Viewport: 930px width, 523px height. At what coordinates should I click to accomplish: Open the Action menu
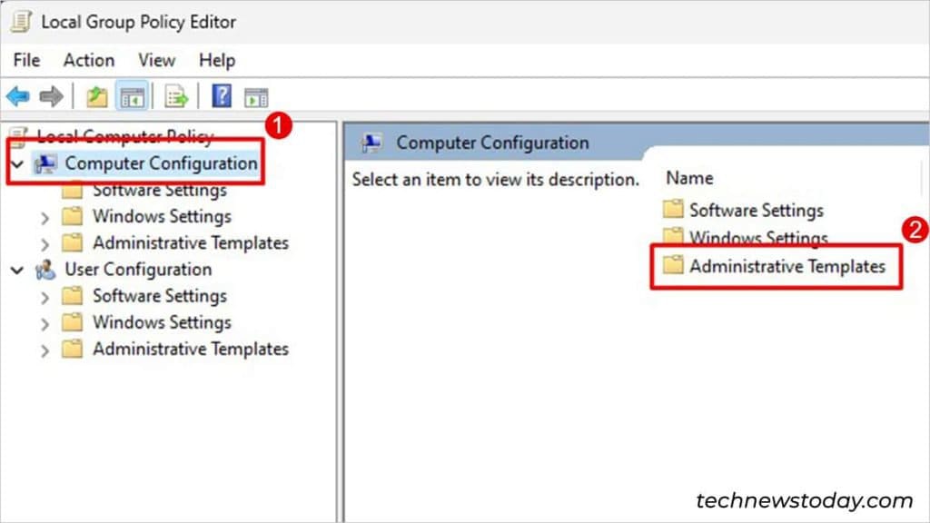point(88,60)
